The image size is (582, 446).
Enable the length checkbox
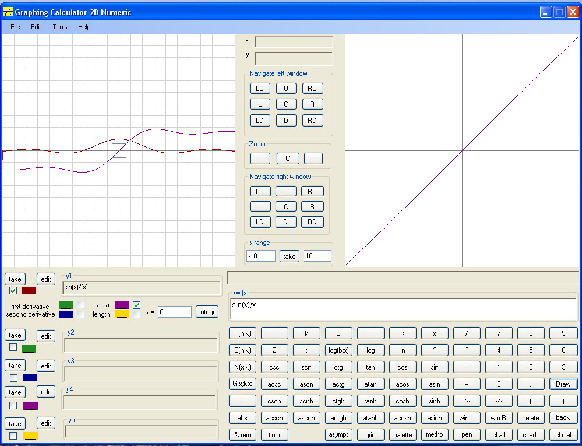tap(136, 314)
